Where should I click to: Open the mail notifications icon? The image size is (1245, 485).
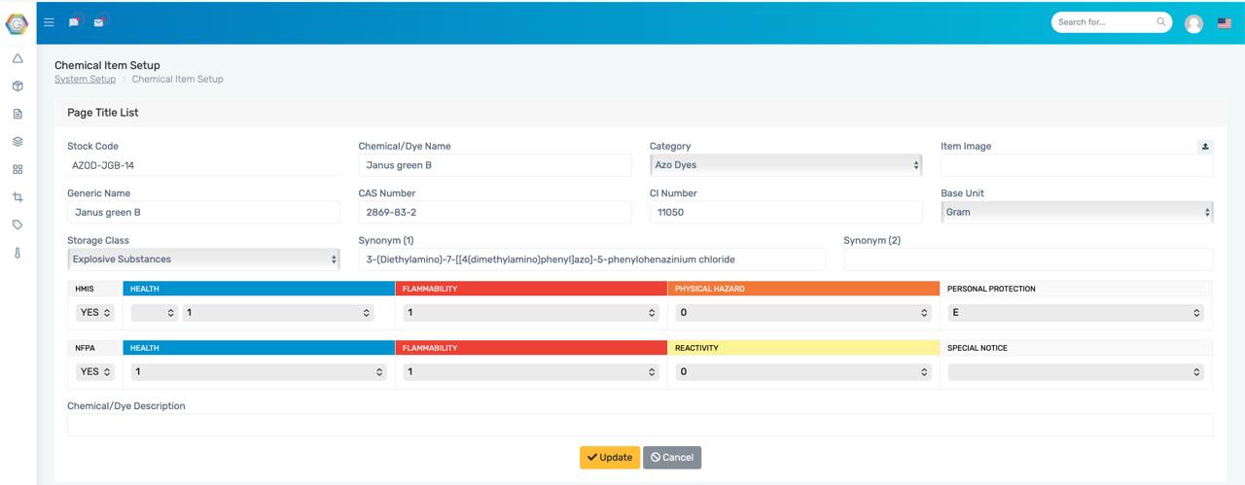coord(98,22)
